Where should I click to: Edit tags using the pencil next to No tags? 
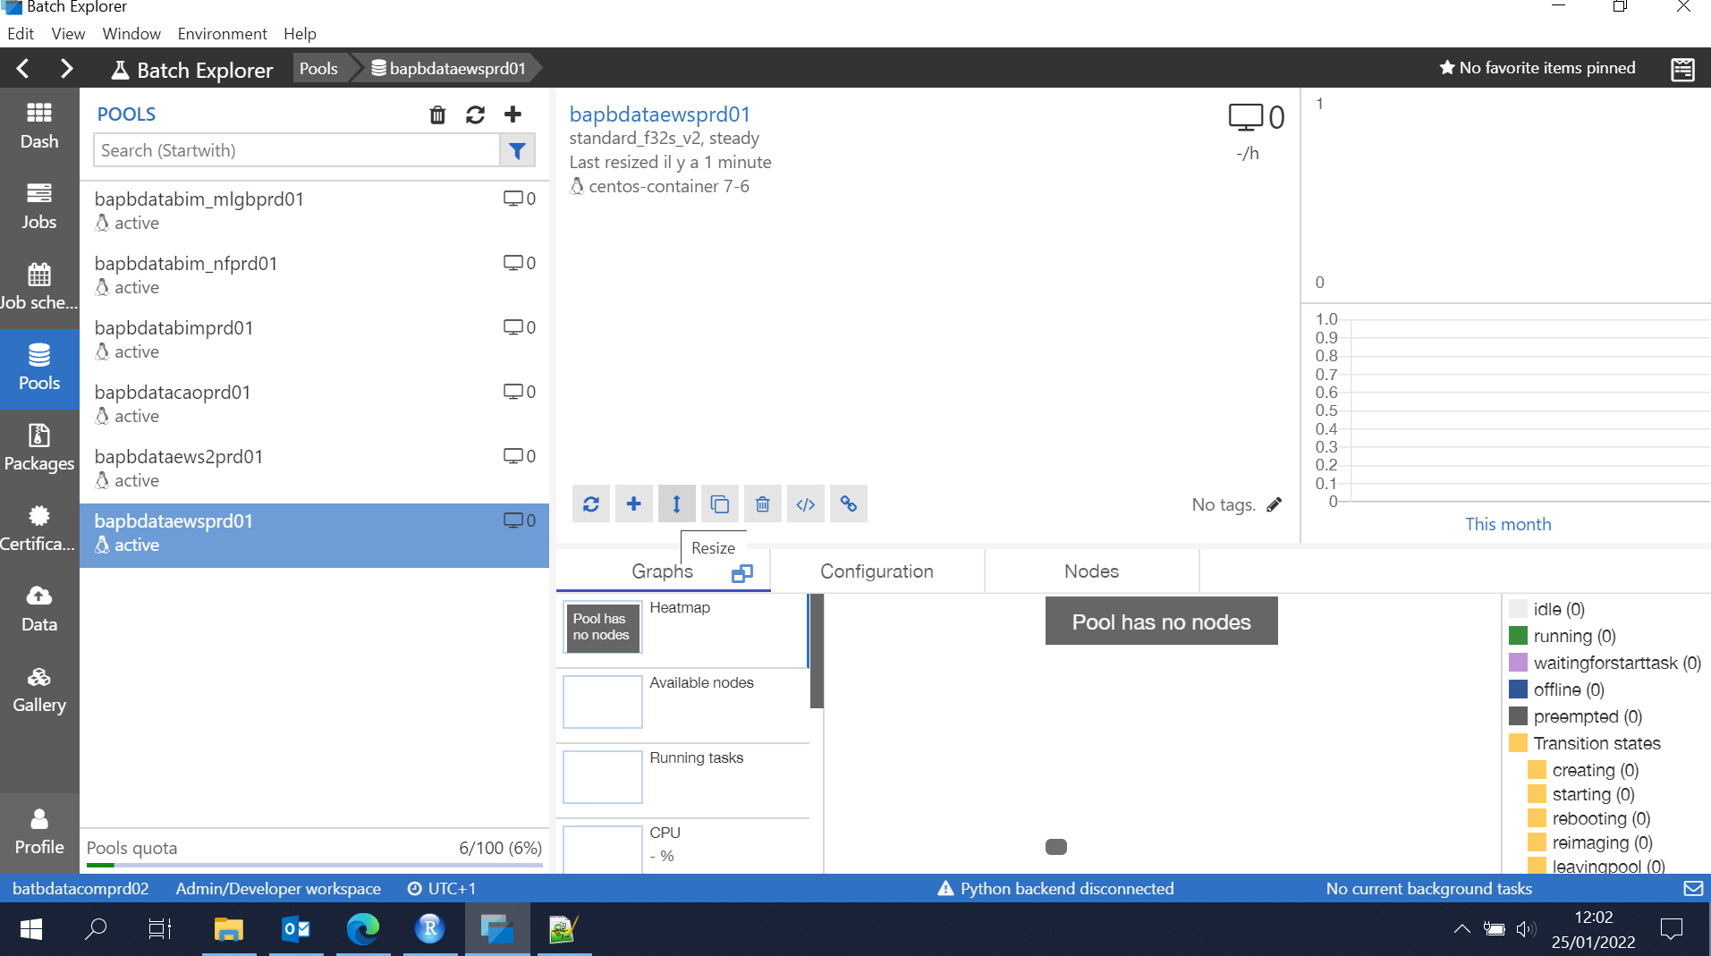pos(1273,504)
